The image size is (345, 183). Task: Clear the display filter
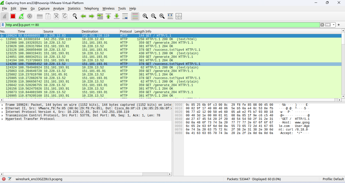[x=322, y=25]
